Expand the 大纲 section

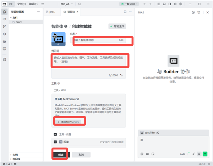click(15, 155)
